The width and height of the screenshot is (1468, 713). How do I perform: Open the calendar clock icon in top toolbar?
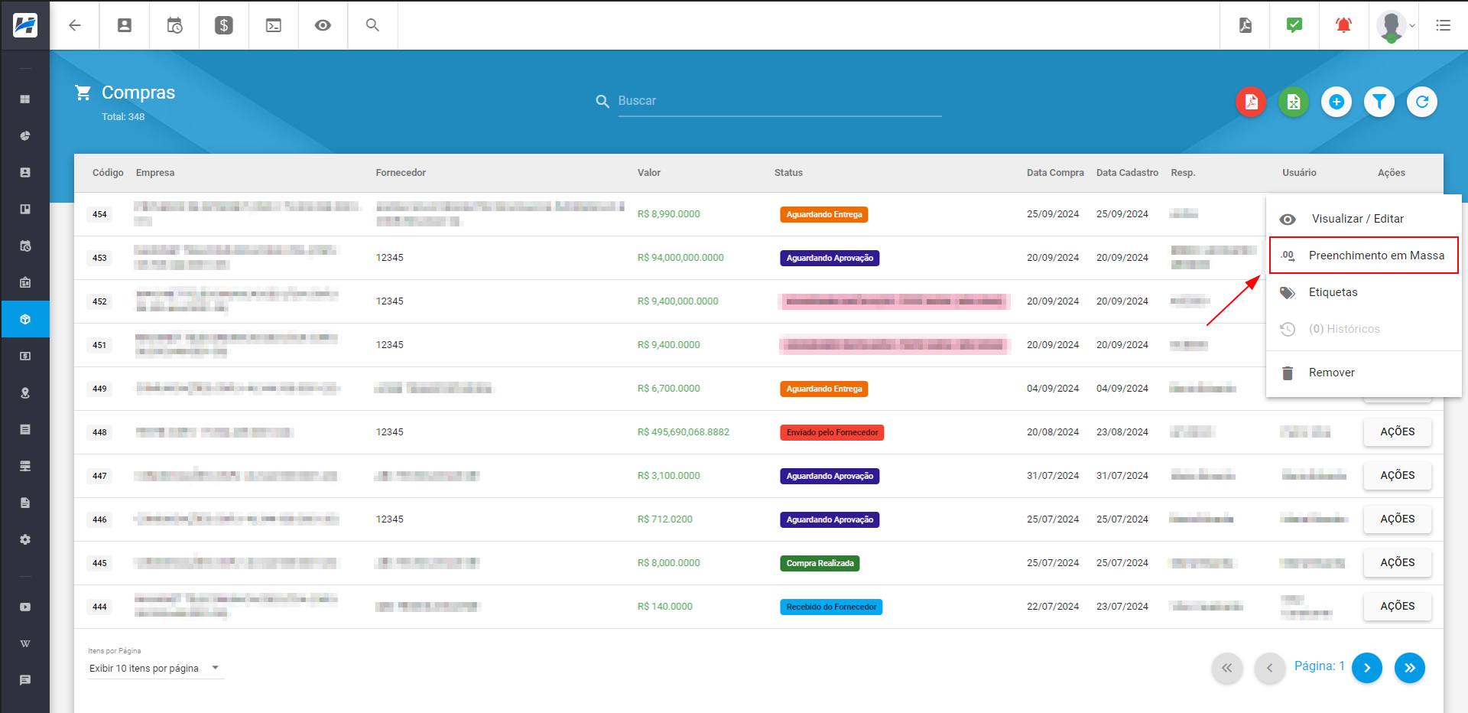pos(174,25)
